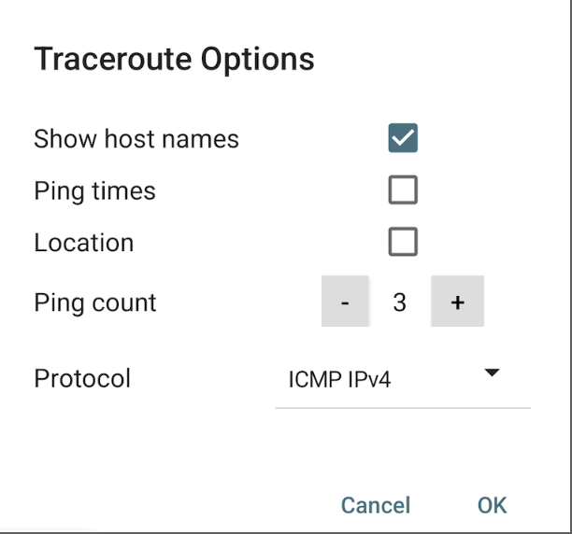Click the Ping count label
The width and height of the screenshot is (572, 534).
95,302
